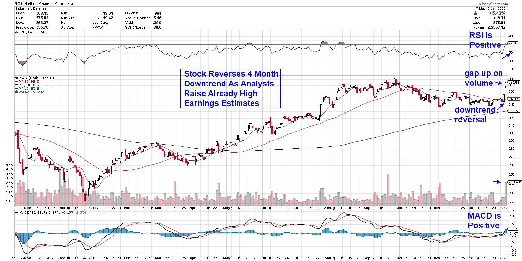Viewport: 522px width, 261px height.
Task: Click the NOC ticker symbol in the header
Action: pyautogui.click(x=19, y=4)
